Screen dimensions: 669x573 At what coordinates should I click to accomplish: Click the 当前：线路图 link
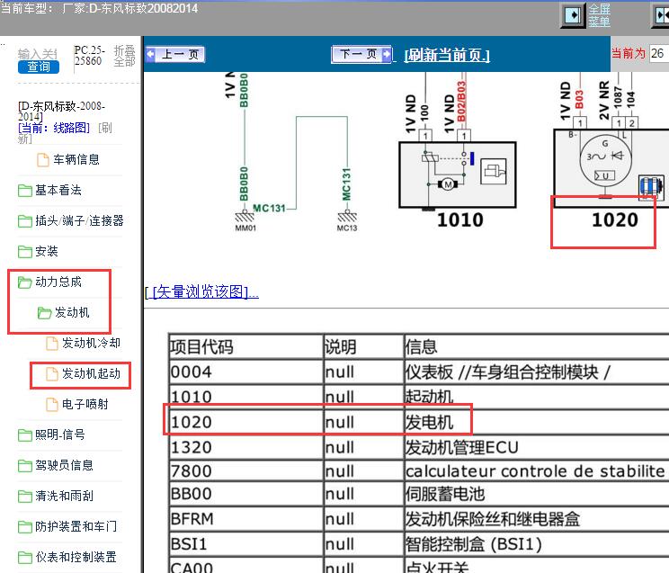coord(54,128)
